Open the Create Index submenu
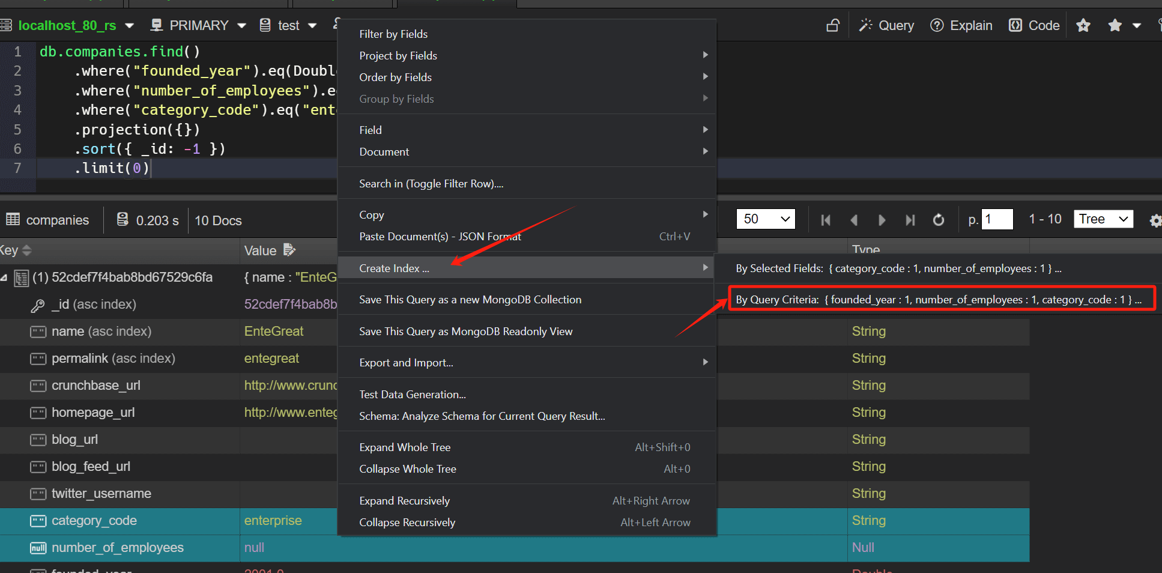Viewport: 1162px width, 573px height. 527,268
